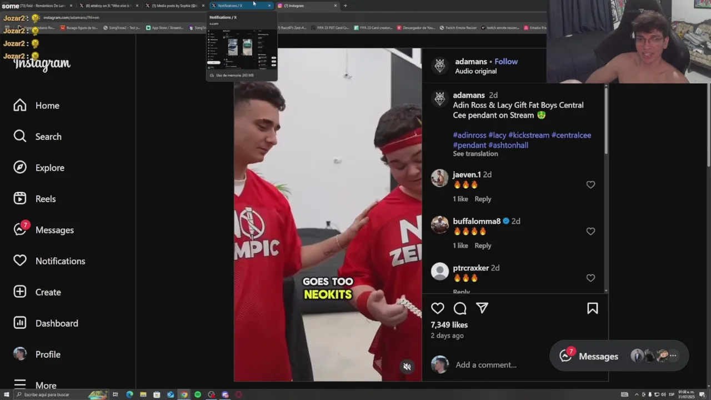Open the Windows Start menu

tap(6, 394)
